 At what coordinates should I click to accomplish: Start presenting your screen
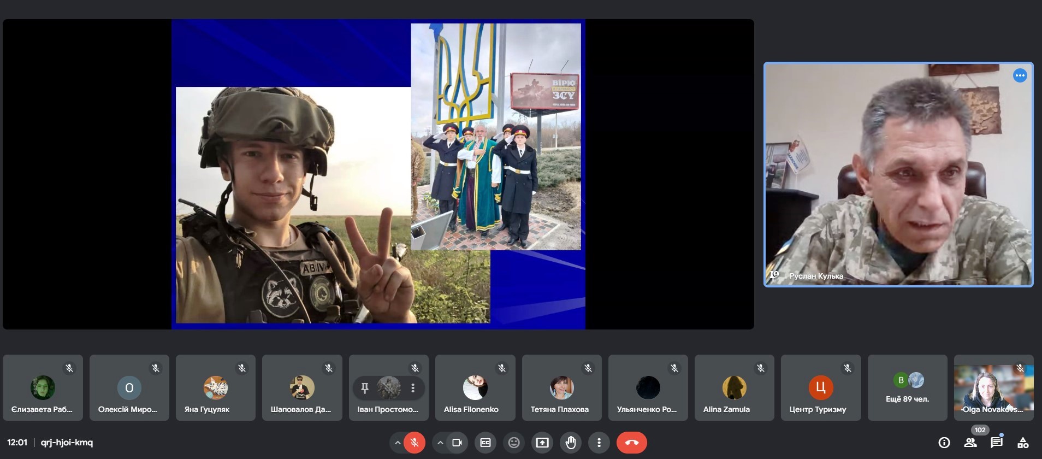pyautogui.click(x=542, y=443)
